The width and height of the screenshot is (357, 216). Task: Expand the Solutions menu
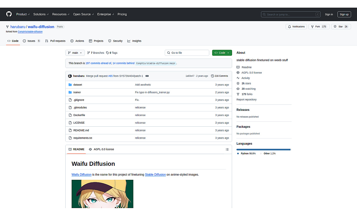tap(41, 14)
